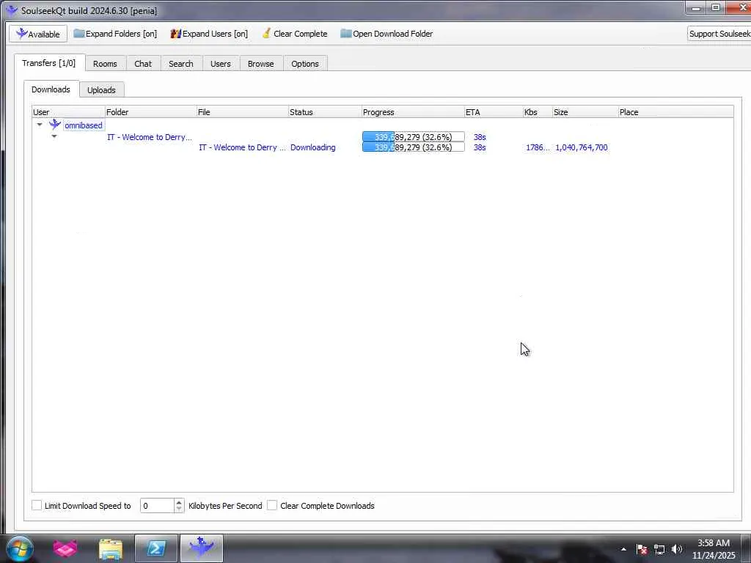
Task: Switch to the Uploads sub-tab
Action: click(101, 90)
